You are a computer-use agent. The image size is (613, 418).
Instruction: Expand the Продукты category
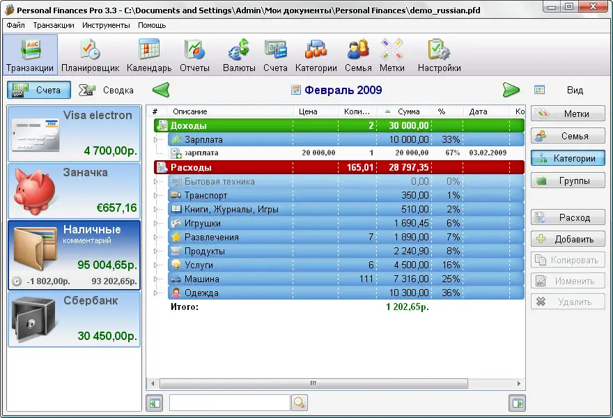155,251
